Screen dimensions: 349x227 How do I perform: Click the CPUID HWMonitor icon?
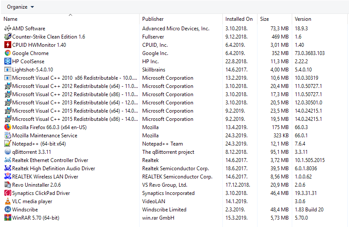pyautogui.click(x=8, y=45)
